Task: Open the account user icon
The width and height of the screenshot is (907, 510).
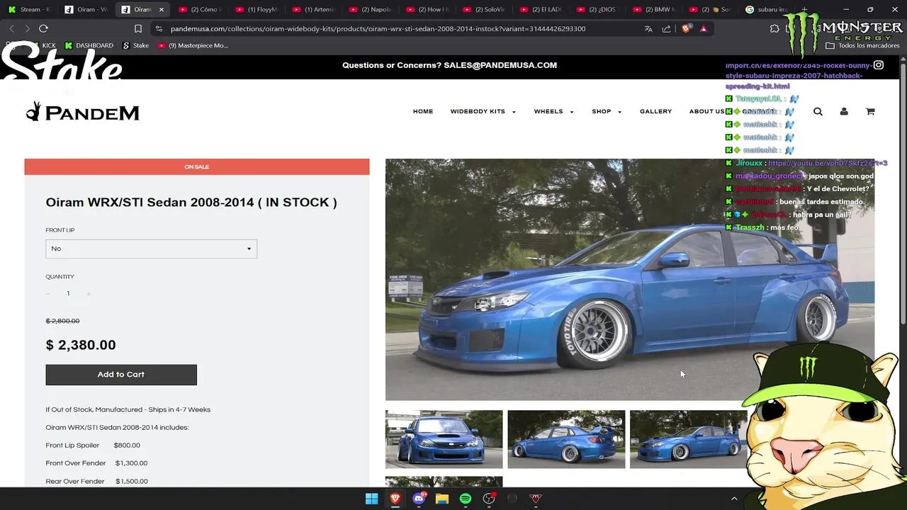Action: 844,111
